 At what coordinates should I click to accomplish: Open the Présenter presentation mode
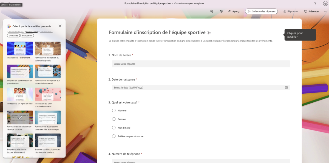pyautogui.click(x=311, y=11)
